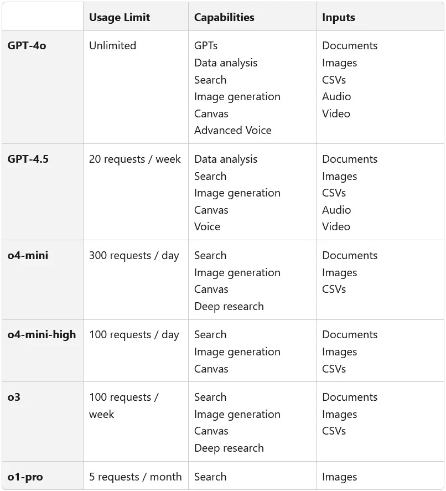Select Audio in the GPT-4o inputs
The image size is (446, 491).
coord(336,97)
